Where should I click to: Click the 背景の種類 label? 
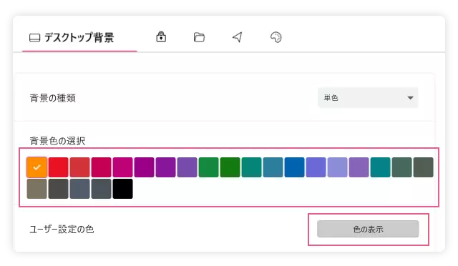coord(53,98)
